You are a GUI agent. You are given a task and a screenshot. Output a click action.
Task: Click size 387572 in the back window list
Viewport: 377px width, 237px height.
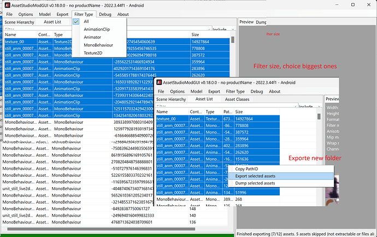[198, 55]
